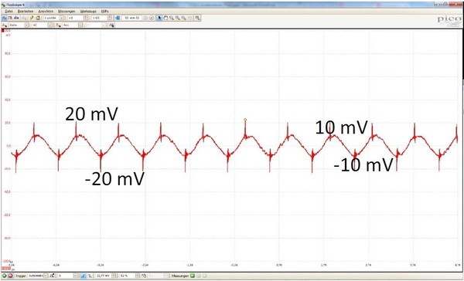Open the Datei menu
The width and height of the screenshot is (464, 281).
9,11
